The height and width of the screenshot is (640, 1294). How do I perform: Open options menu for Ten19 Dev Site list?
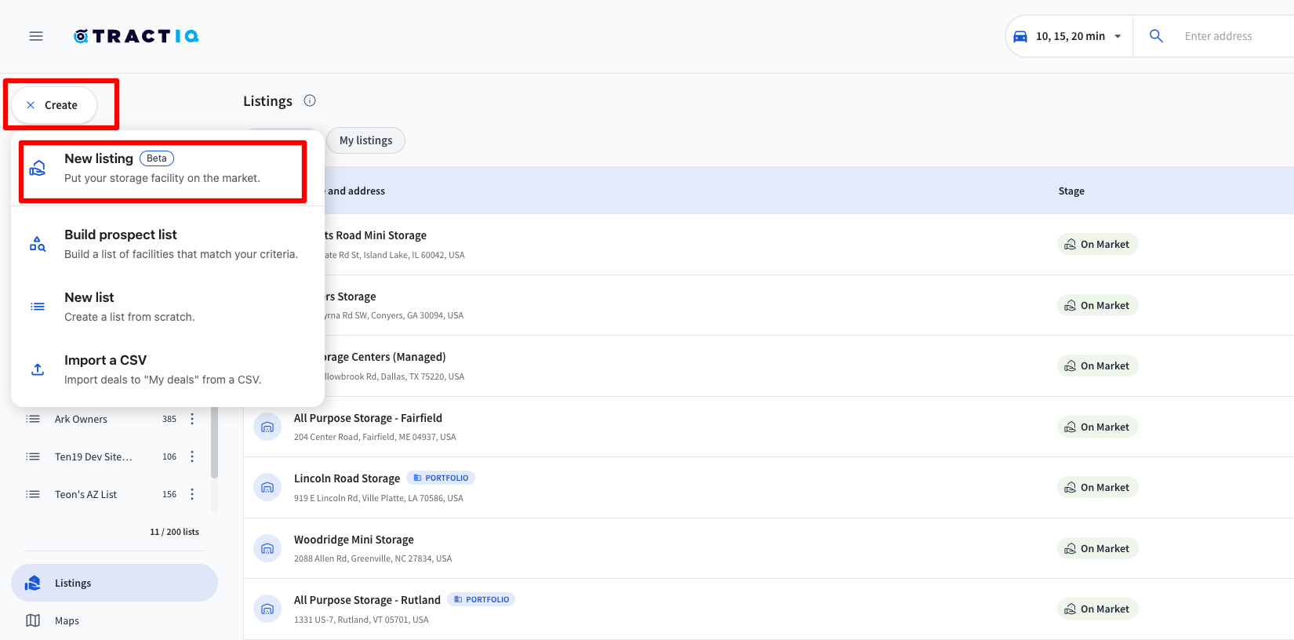[192, 456]
